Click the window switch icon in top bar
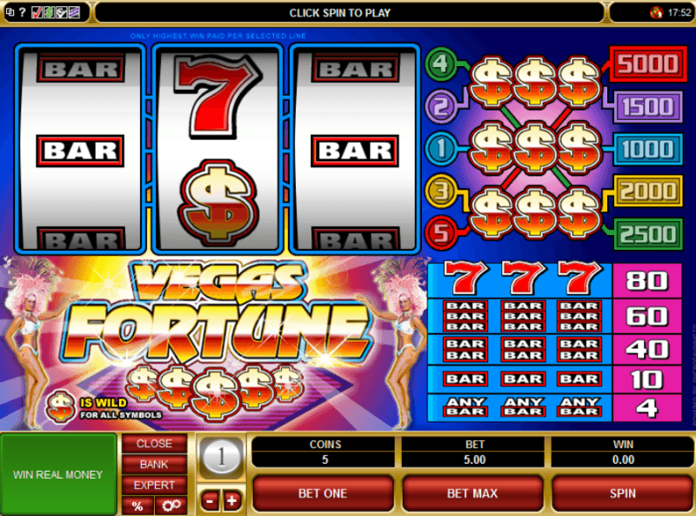 click(10, 12)
